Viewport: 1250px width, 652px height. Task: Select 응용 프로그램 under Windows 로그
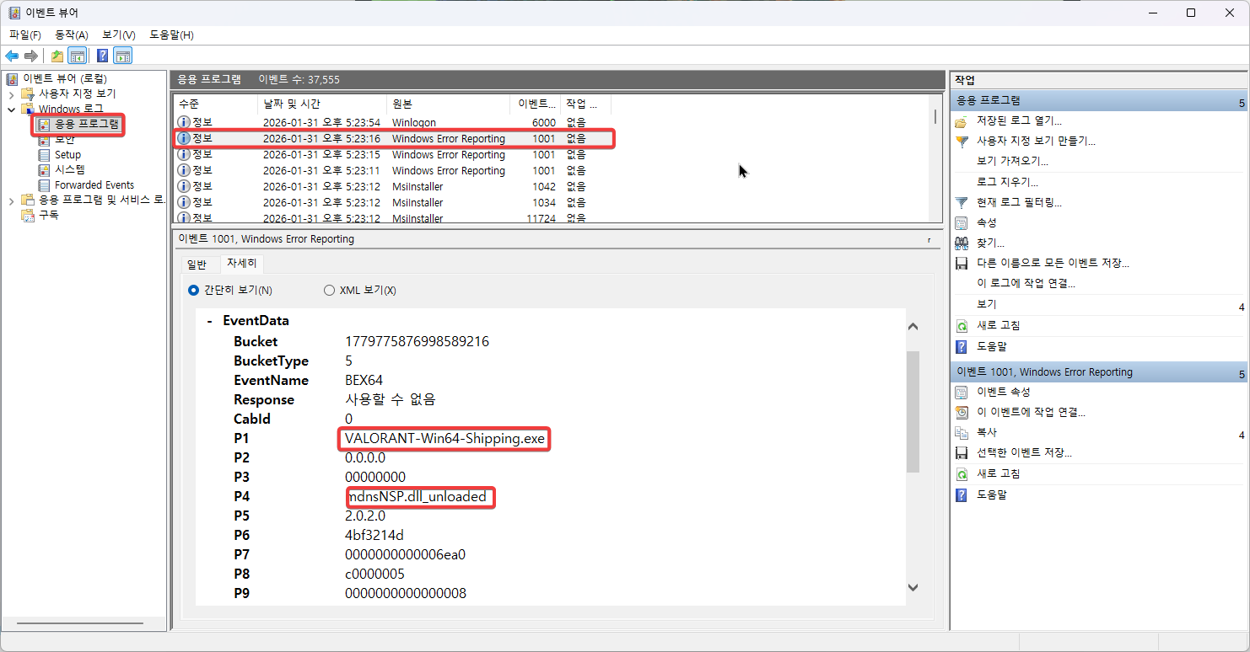pos(87,125)
